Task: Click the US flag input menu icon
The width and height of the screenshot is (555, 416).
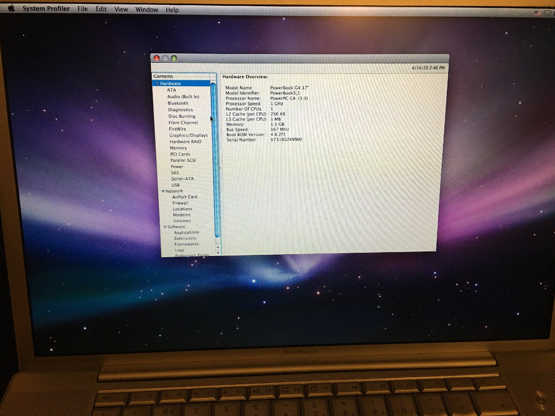Action: [x=537, y=13]
